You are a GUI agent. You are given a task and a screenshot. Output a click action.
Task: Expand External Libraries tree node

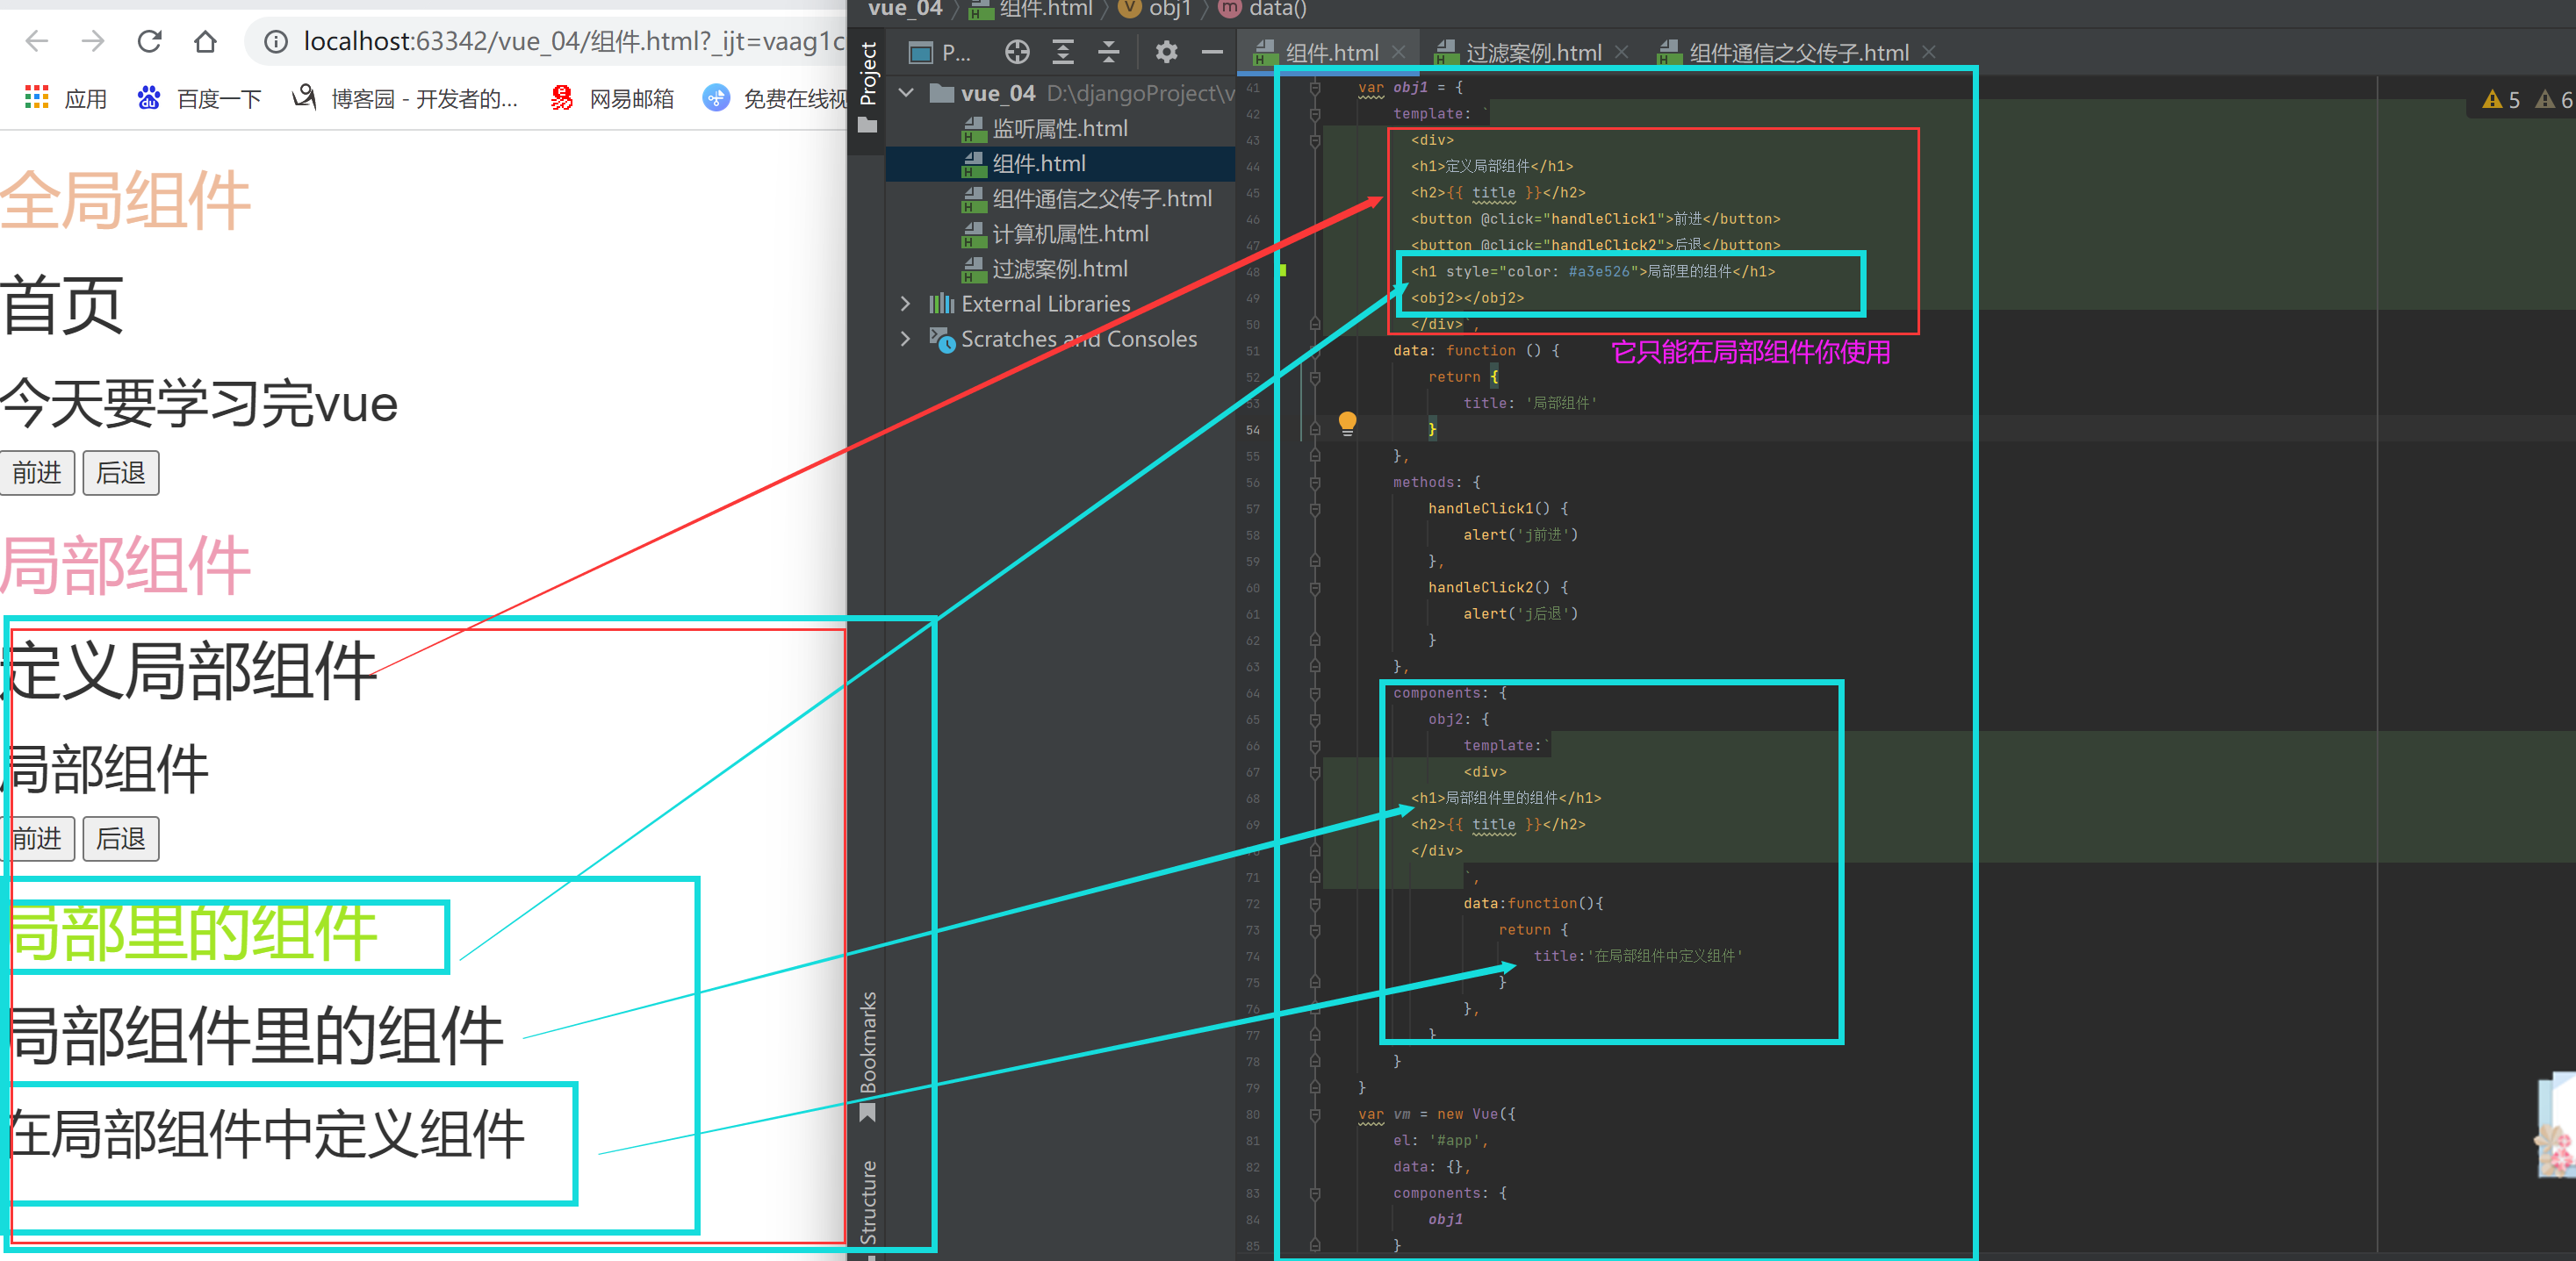tap(906, 304)
